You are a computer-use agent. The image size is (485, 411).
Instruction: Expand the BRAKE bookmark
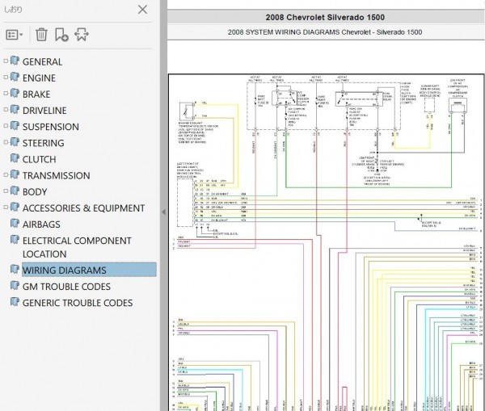[6, 94]
